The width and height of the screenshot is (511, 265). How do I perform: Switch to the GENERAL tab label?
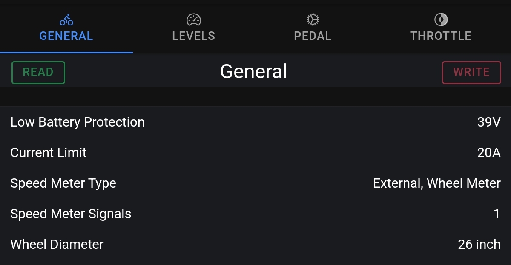(66, 36)
